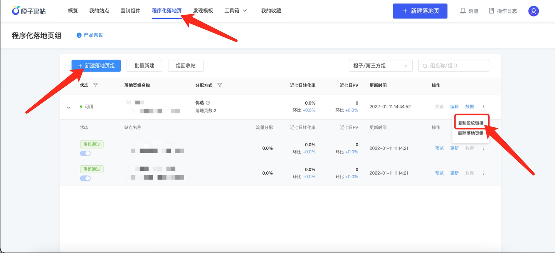The height and width of the screenshot is (253, 555).
Task: Open the 操作日志 log icon
Action: (491, 11)
